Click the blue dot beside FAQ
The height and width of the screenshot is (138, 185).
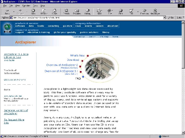click(83, 77)
